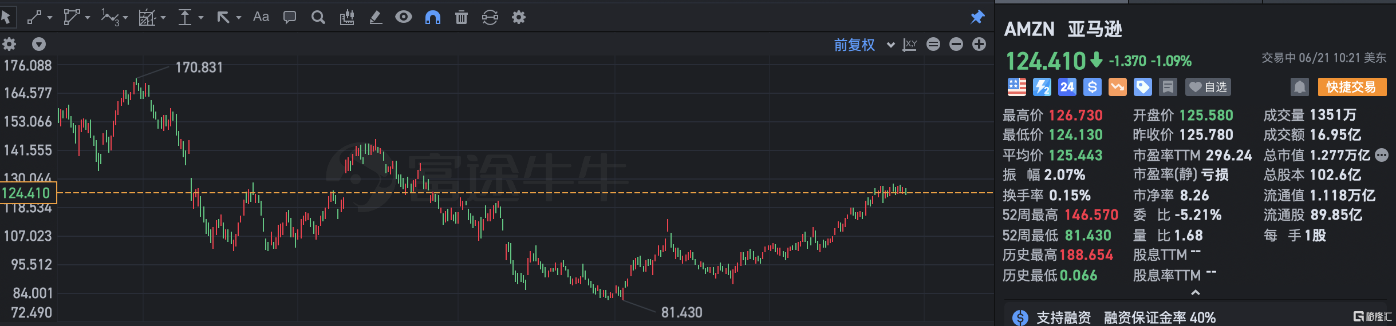Open the line tool dropdown arrow
The image size is (1396, 326).
tap(50, 18)
